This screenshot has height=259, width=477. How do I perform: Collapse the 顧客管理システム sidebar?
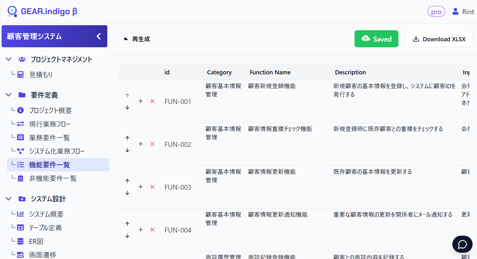tap(98, 36)
